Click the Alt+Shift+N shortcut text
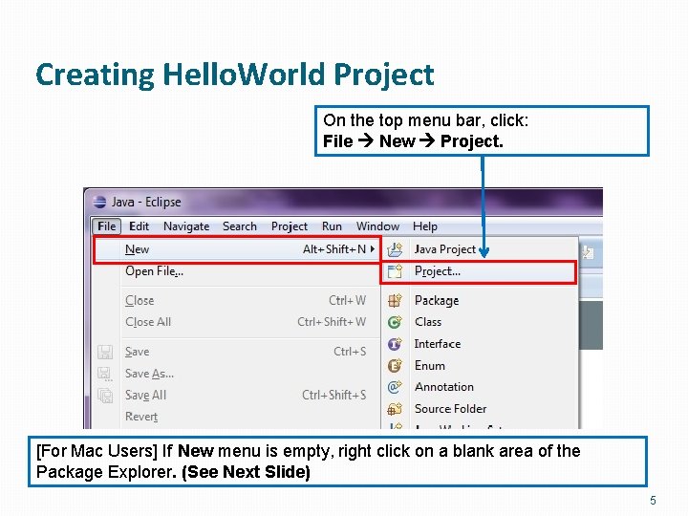This screenshot has height=516, width=688. [x=334, y=249]
